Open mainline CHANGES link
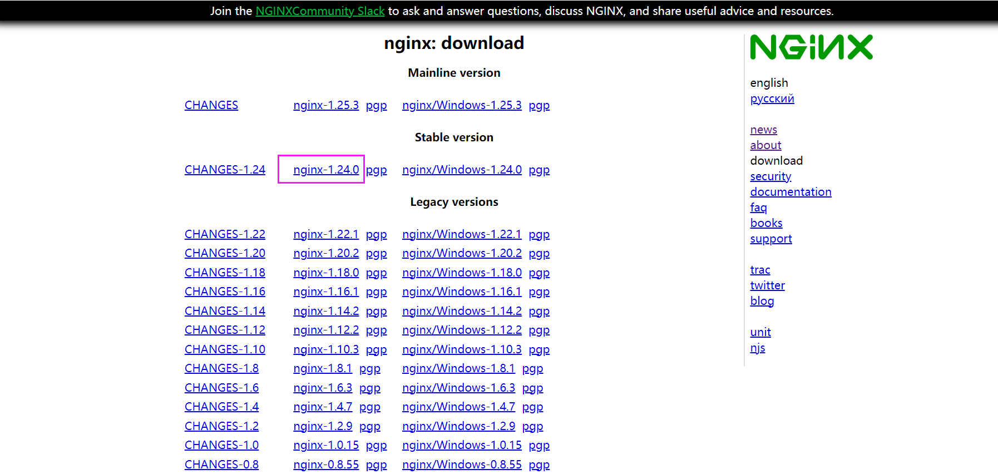This screenshot has width=998, height=474. tap(211, 105)
